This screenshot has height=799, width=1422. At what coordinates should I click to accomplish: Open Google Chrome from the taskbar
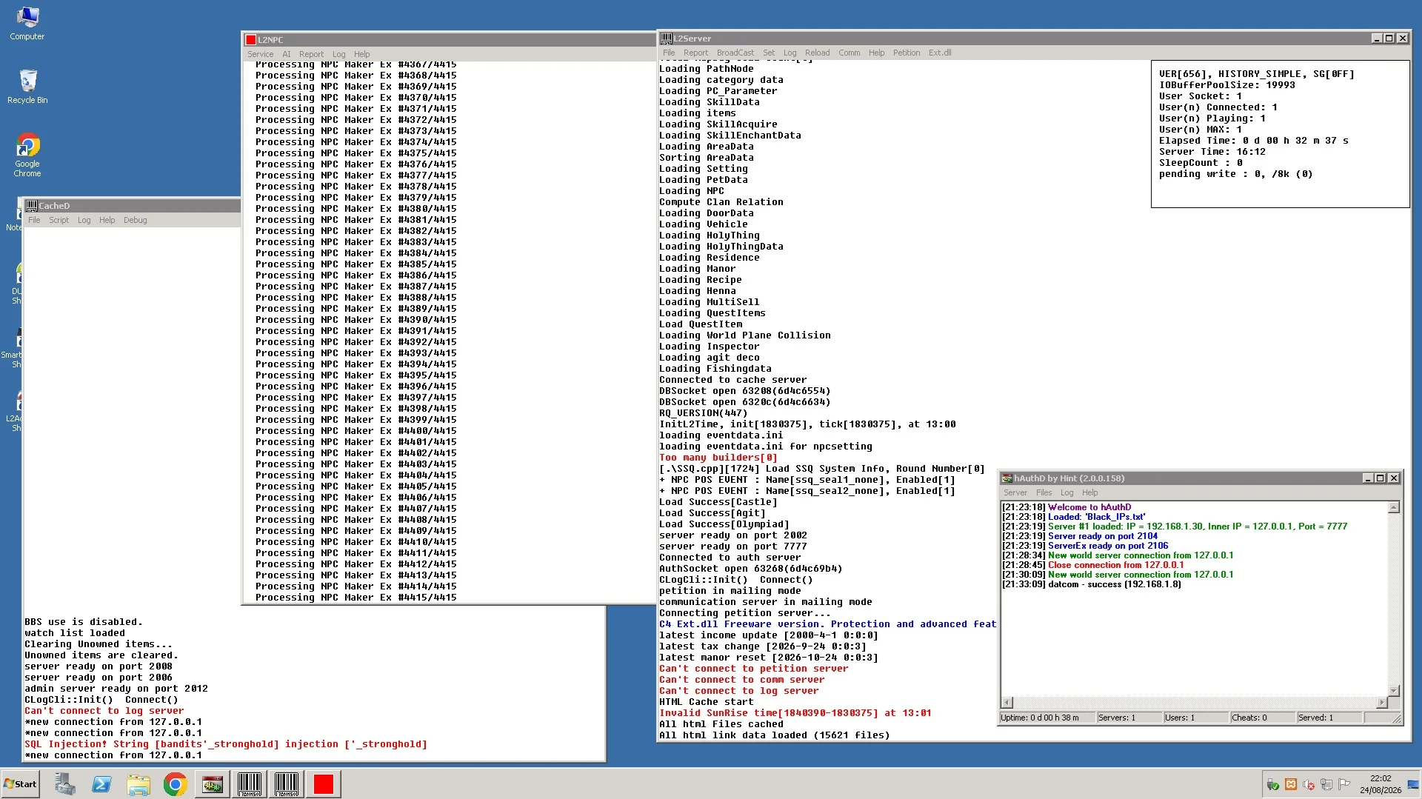176,784
